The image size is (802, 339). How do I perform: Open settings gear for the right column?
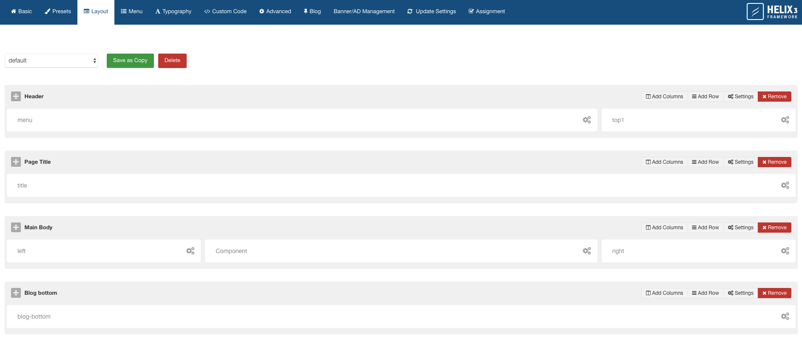tap(785, 251)
